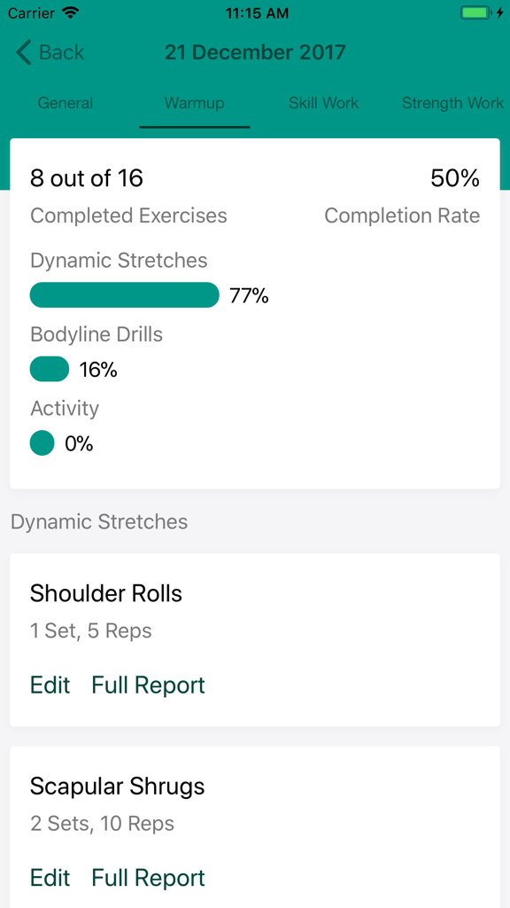This screenshot has height=908, width=510.
Task: Click the Dynamic Stretches section header
Action: (x=99, y=522)
